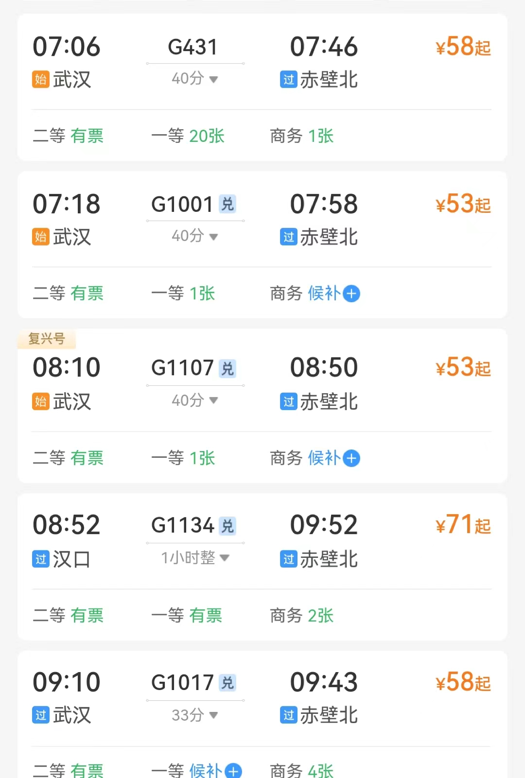Tap the 复兴号 tag on G1107
Screen dimensions: 525x778
coord(47,338)
